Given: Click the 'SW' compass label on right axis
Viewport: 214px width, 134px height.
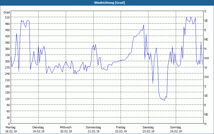Looking at the screenshot, I should tap(207, 77).
